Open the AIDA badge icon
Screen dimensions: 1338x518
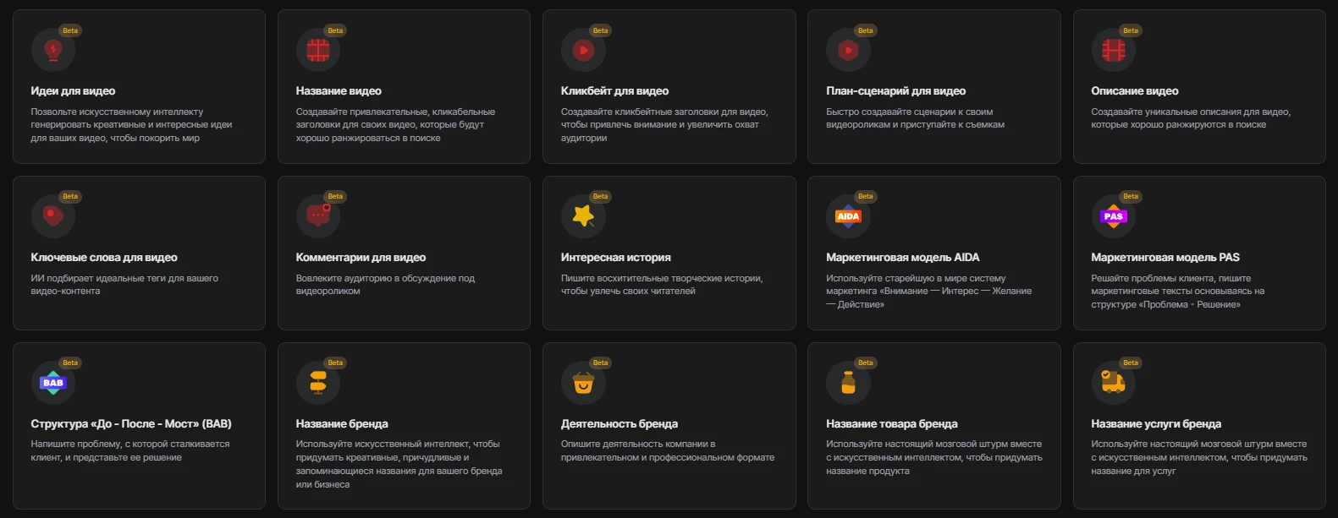[848, 216]
